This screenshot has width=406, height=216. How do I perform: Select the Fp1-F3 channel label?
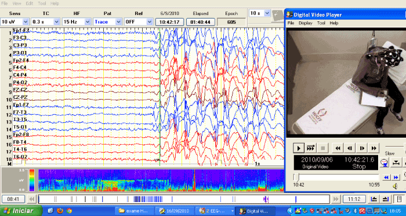pos(21,31)
